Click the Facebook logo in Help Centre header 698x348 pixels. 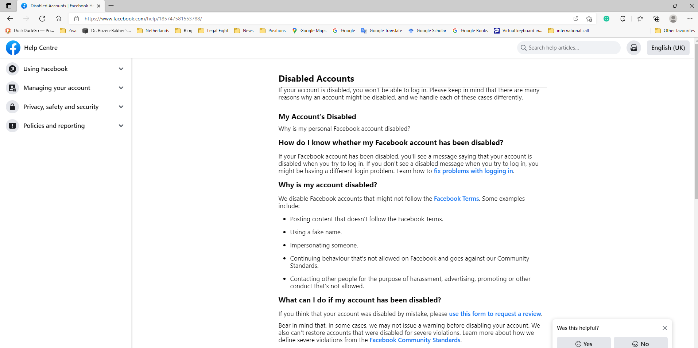(x=13, y=48)
